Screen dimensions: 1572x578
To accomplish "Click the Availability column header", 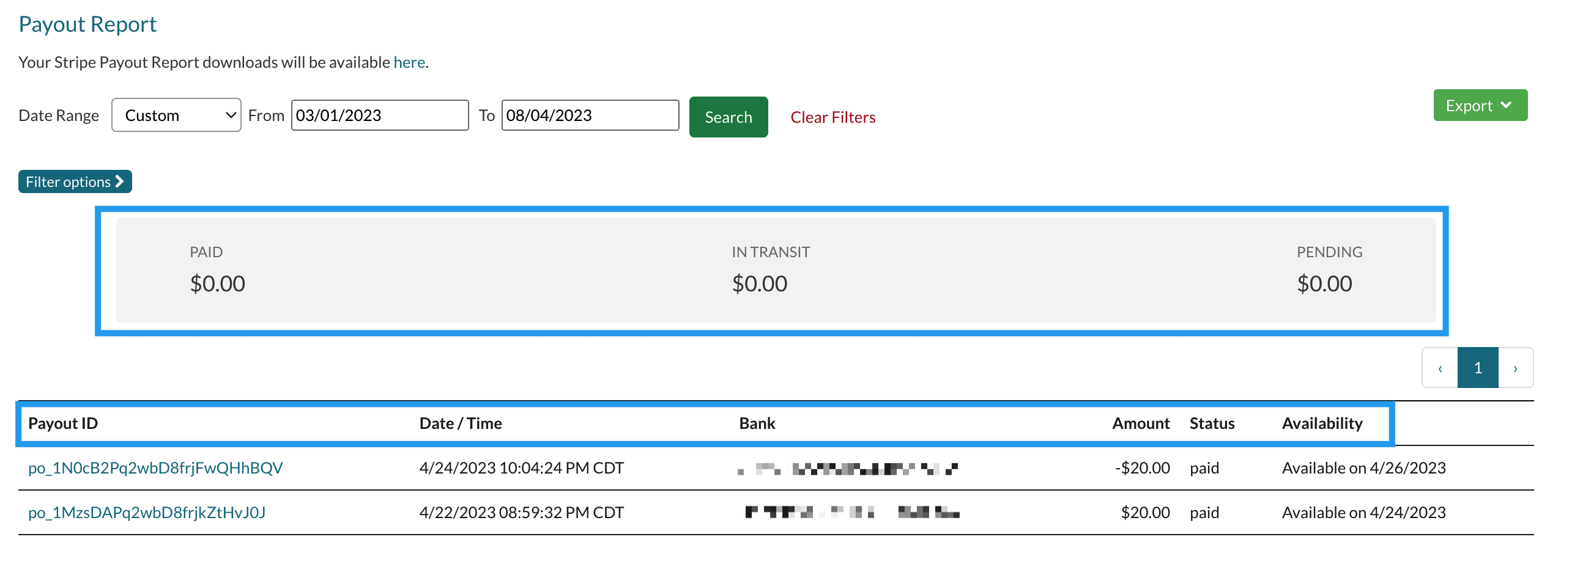I will [x=1322, y=423].
